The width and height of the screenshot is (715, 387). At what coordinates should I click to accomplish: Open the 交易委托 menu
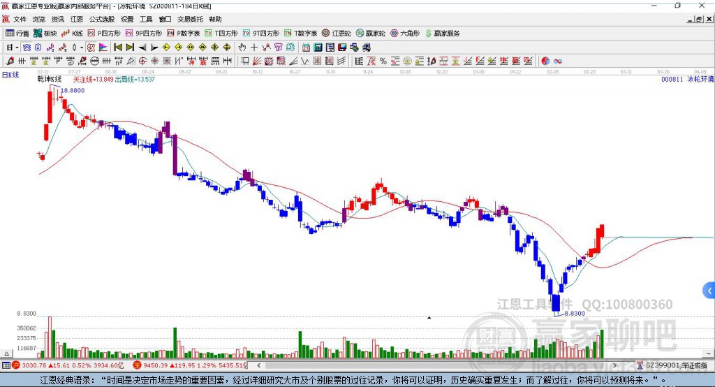point(190,19)
